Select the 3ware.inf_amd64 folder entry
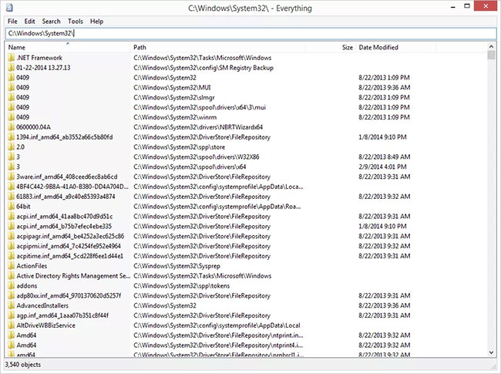The image size is (501, 374). (x=67, y=177)
